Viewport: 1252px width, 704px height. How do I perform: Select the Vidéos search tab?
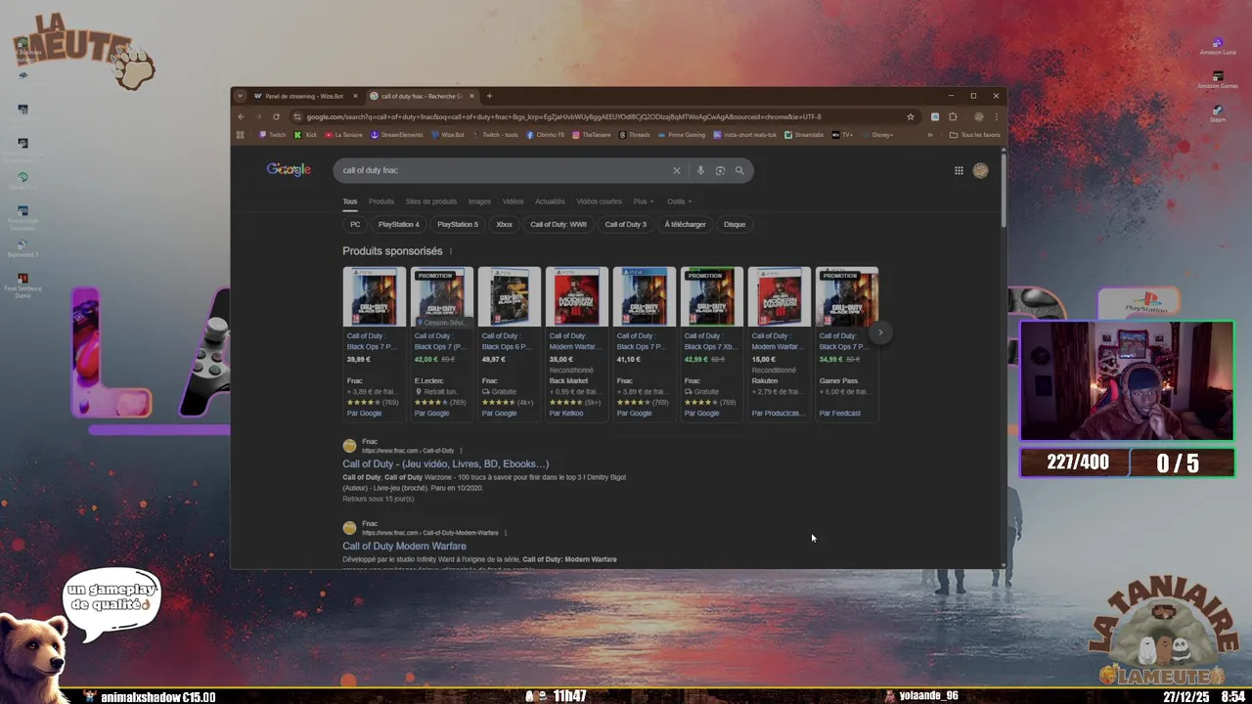[513, 201]
